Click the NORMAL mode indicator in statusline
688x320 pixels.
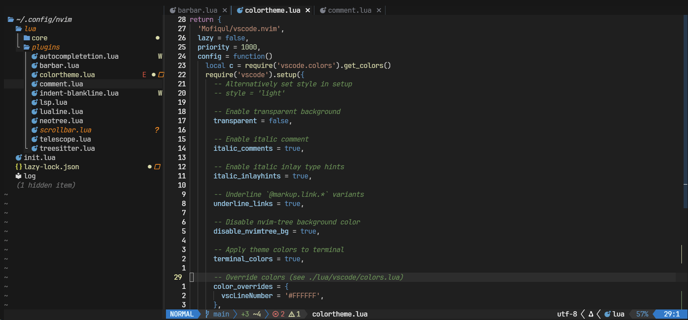pyautogui.click(x=182, y=314)
